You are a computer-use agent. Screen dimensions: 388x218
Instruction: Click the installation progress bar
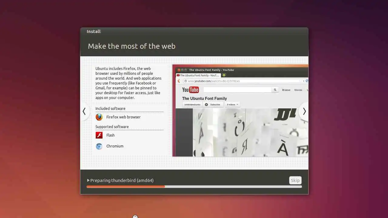194,187
